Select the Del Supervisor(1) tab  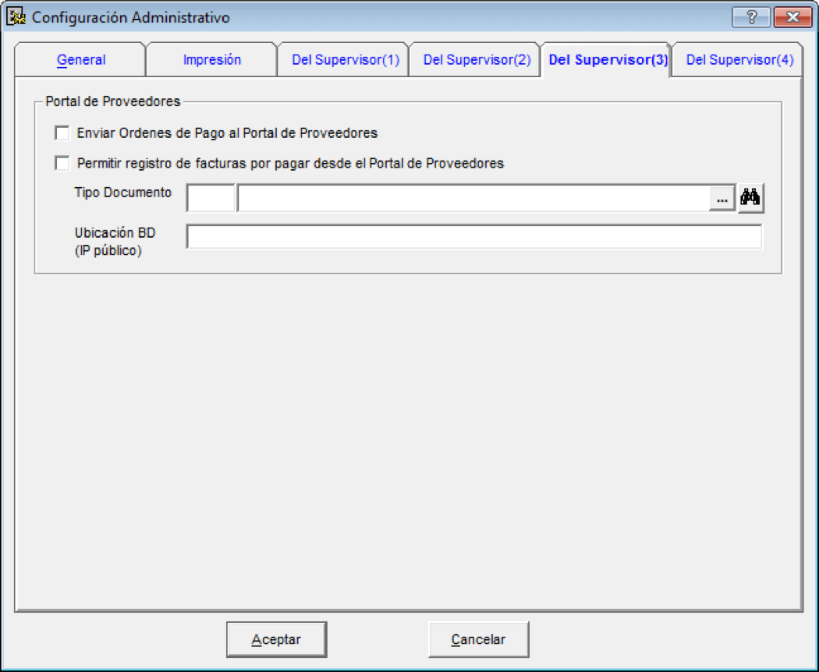tap(346, 60)
